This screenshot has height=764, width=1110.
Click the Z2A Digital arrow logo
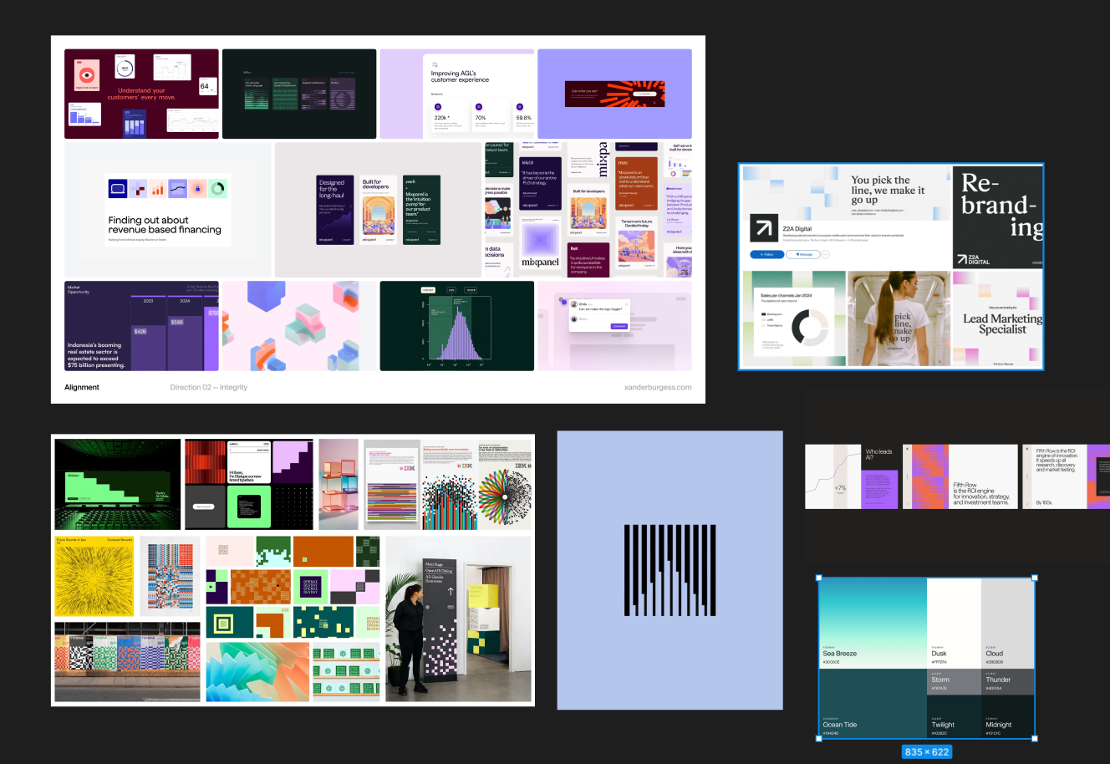coord(763,228)
